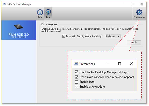Image resolution: width=149 pixels, height=106 pixels.
Task: Minimize the Preferences window
Action: coord(108,64)
